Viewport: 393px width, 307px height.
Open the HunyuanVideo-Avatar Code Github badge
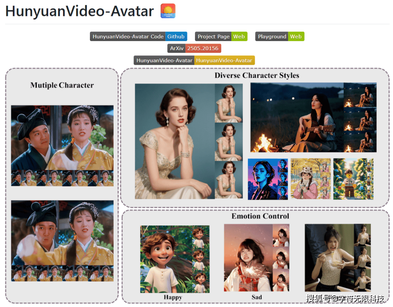[x=139, y=36]
